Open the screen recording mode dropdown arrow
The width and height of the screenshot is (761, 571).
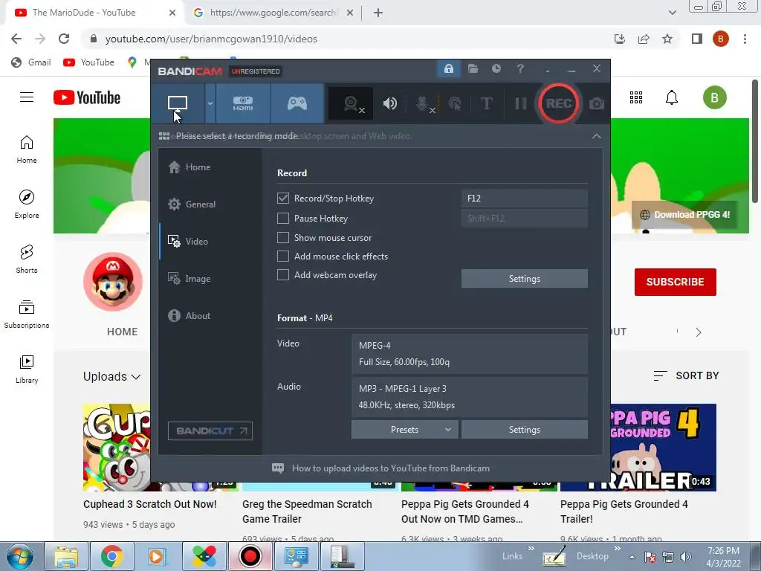click(210, 103)
